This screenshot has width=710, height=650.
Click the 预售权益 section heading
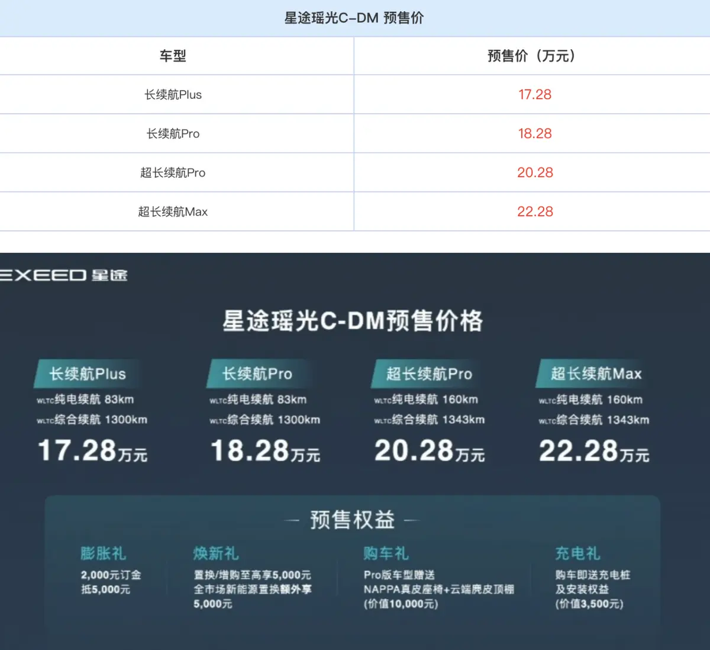(353, 520)
